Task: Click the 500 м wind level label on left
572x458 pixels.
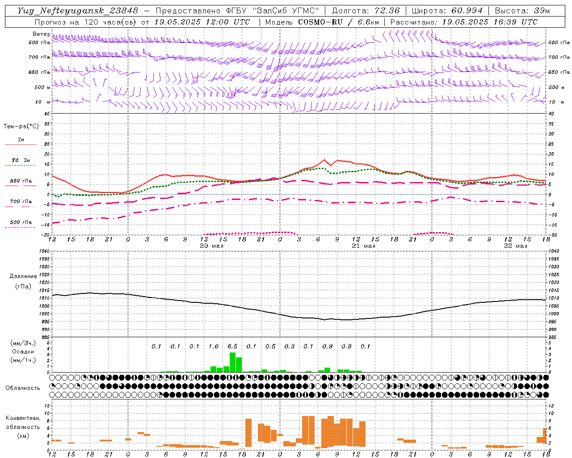Action: pos(42,87)
